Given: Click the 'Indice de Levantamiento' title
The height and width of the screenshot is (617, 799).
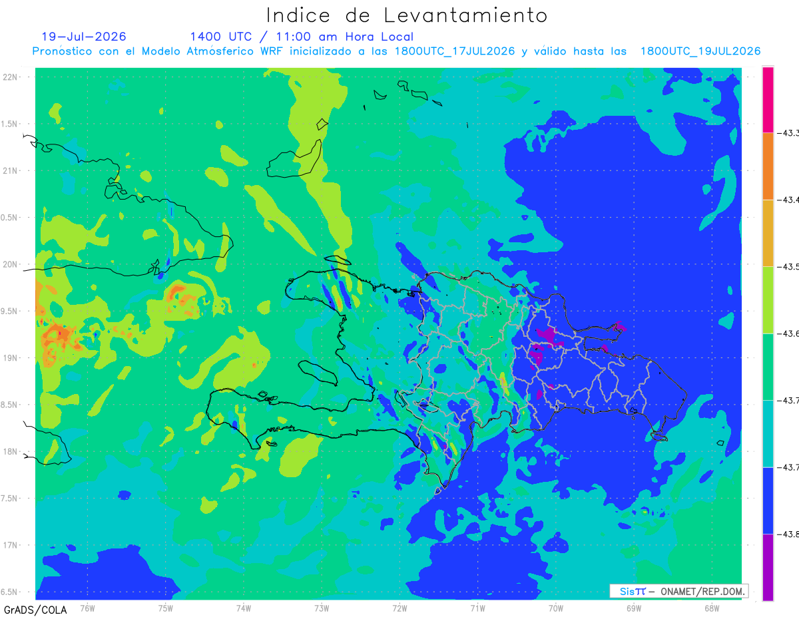Looking at the screenshot, I should [406, 15].
